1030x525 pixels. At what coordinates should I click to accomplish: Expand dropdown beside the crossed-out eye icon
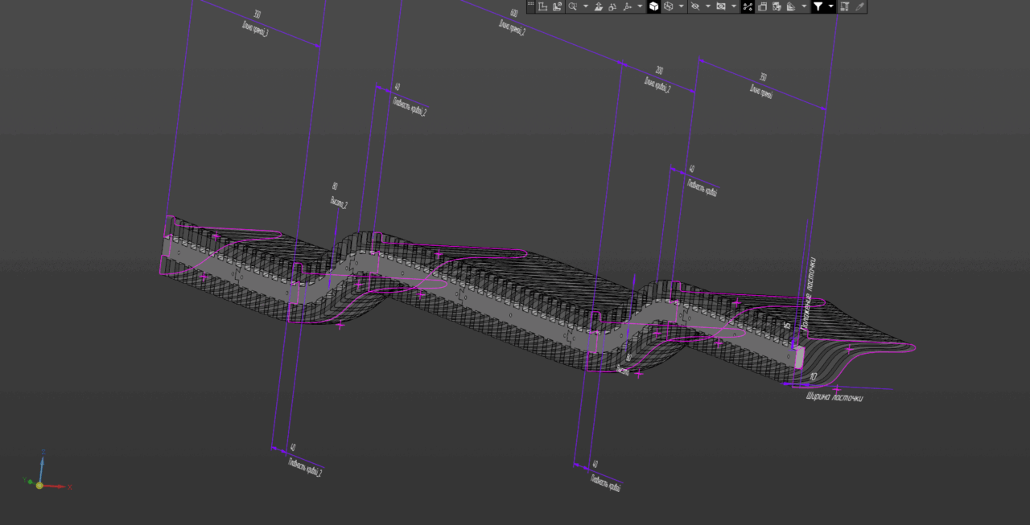click(708, 6)
